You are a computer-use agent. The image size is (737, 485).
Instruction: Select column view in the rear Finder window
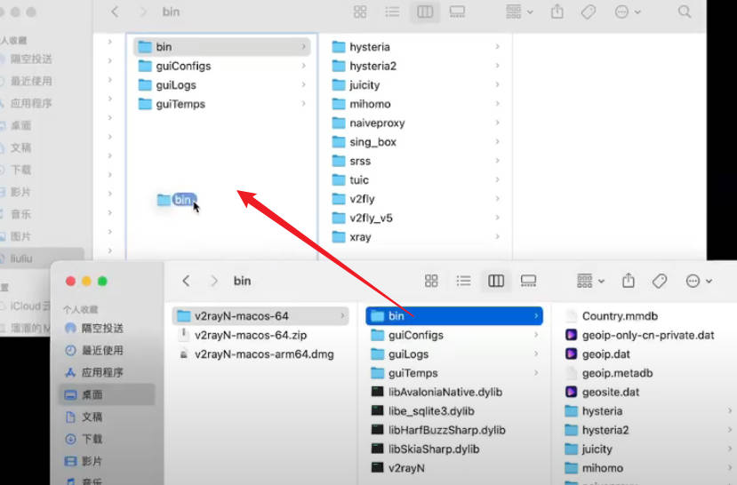425,12
